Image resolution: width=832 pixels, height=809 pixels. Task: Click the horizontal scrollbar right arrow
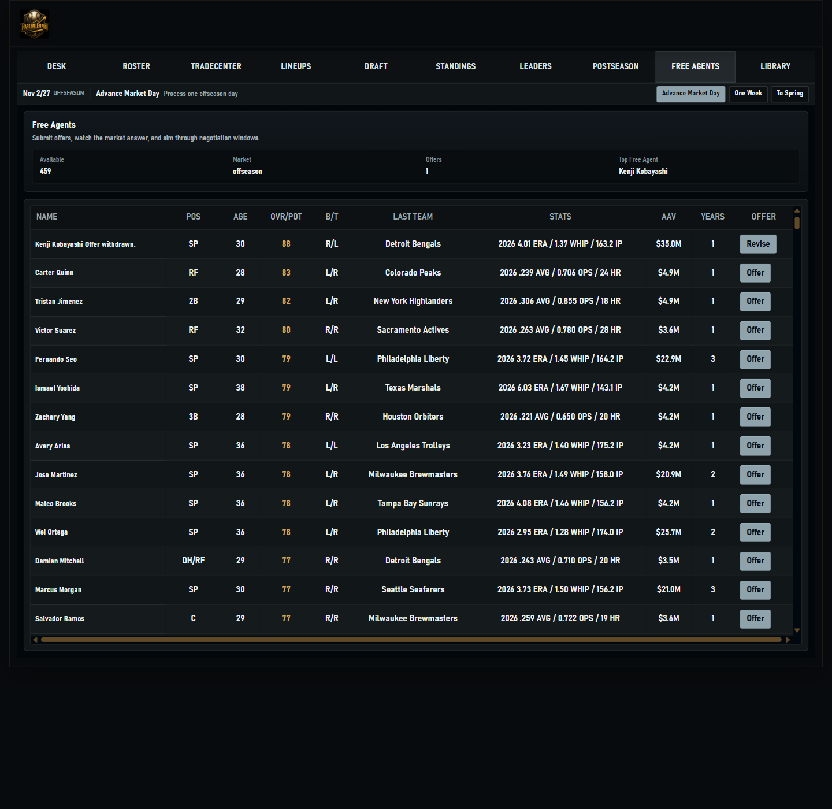[x=788, y=640]
